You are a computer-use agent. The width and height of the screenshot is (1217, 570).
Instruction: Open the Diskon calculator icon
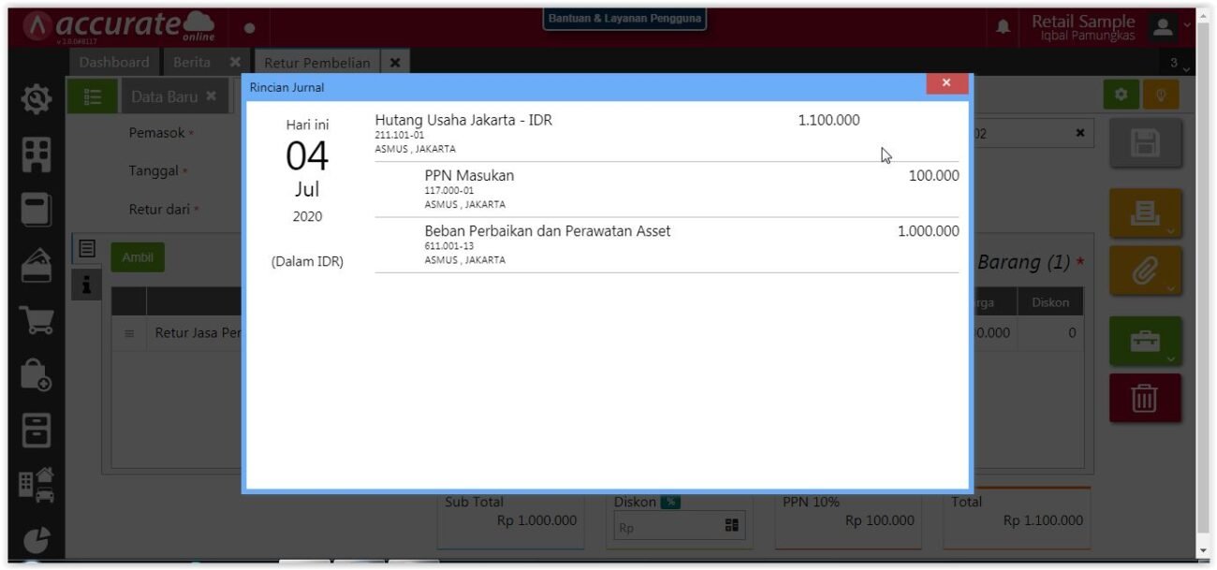[x=732, y=527]
